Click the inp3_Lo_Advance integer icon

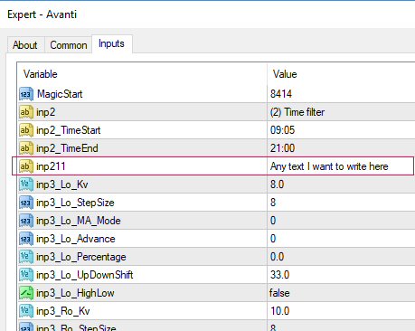[x=26, y=239]
